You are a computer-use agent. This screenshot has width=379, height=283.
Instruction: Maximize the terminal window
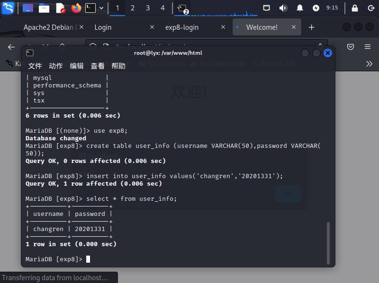pyautogui.click(x=316, y=53)
